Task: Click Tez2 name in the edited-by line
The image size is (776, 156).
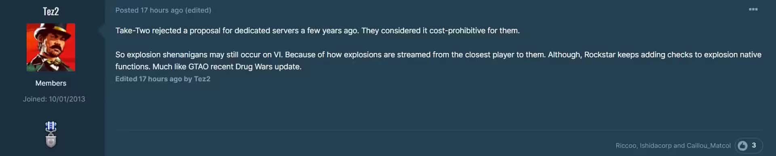Action: click(202, 79)
